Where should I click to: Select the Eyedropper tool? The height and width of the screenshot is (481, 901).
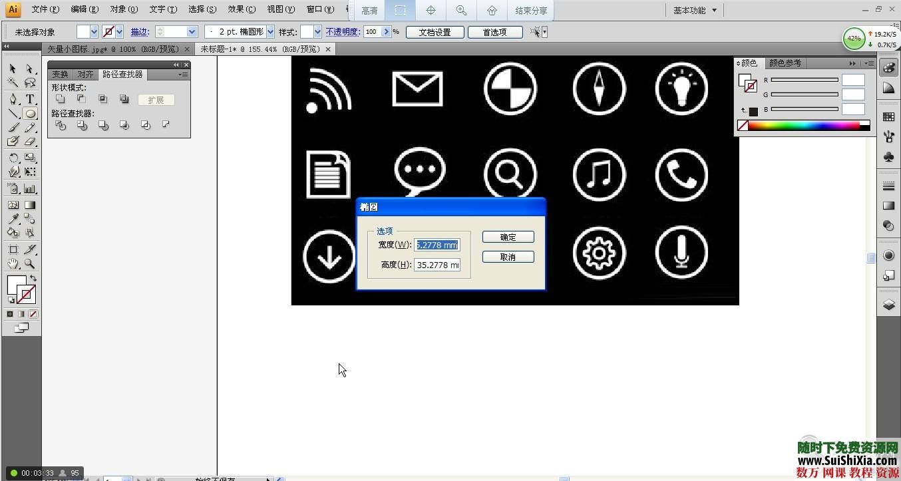click(x=13, y=219)
